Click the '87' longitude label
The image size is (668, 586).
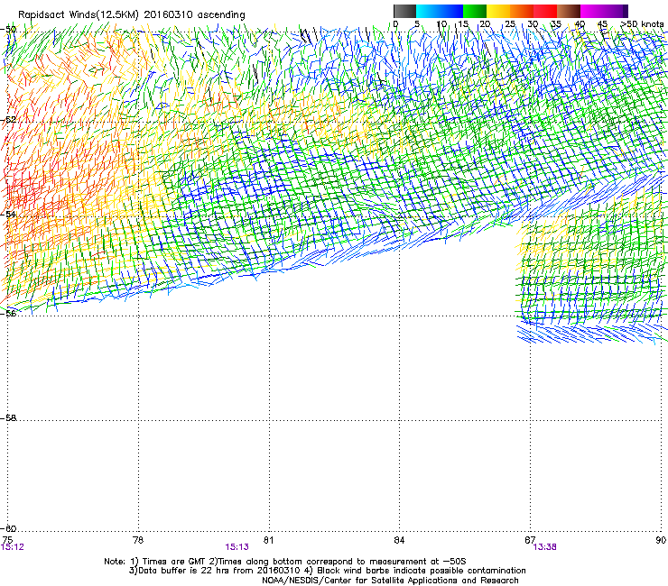pos(530,540)
